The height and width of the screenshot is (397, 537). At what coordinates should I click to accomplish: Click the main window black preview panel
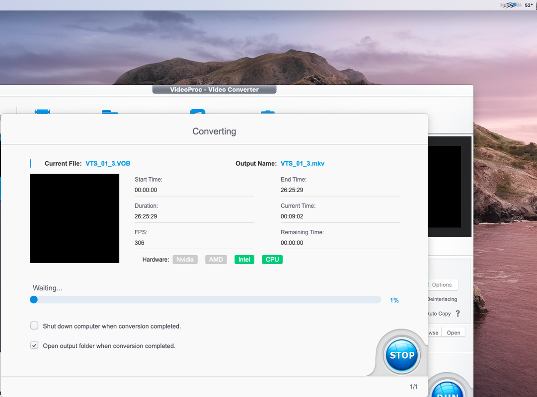click(450, 187)
